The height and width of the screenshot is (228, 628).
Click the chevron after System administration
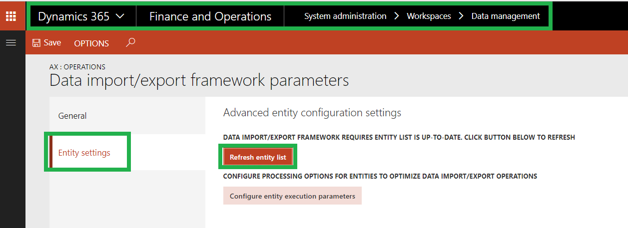click(397, 16)
